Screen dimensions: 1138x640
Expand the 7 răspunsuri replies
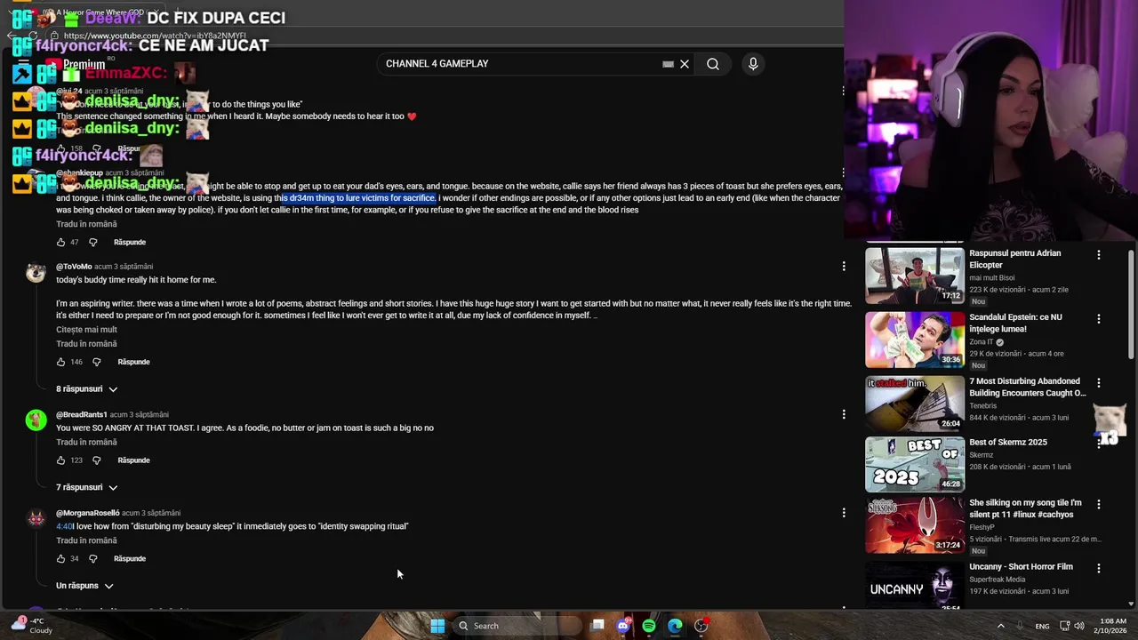click(87, 488)
